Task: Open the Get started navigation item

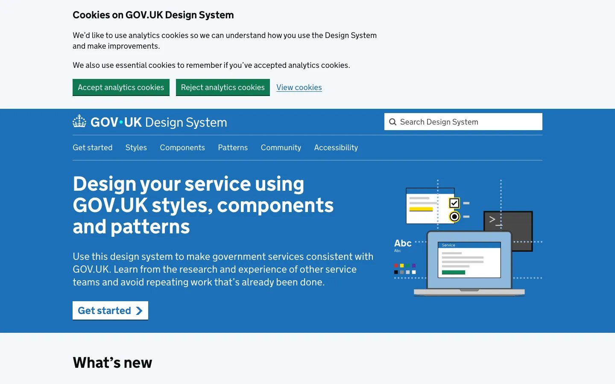Action: pos(93,148)
